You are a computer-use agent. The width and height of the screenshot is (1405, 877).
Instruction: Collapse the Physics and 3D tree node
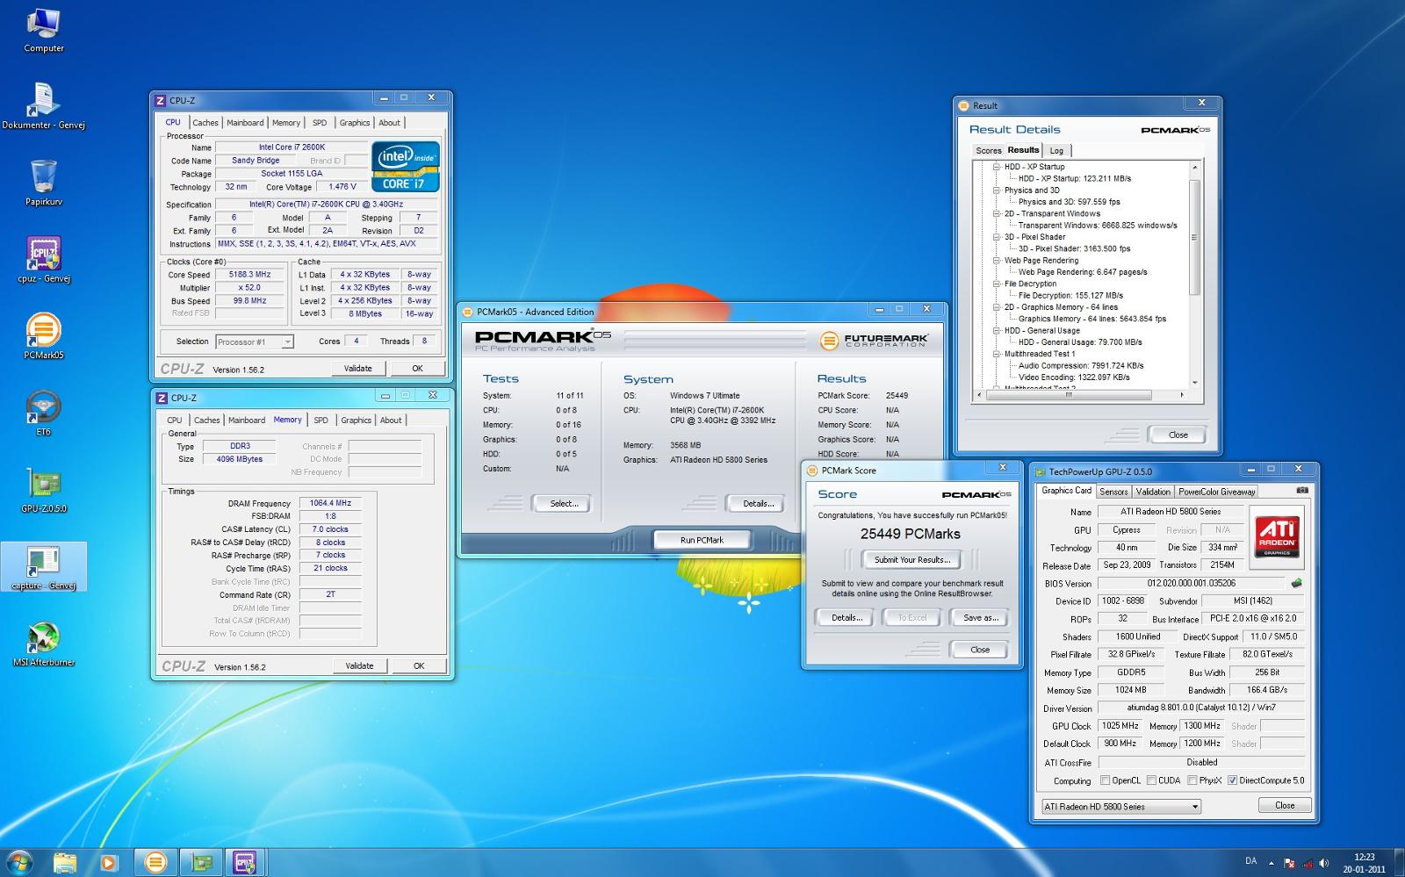(997, 190)
